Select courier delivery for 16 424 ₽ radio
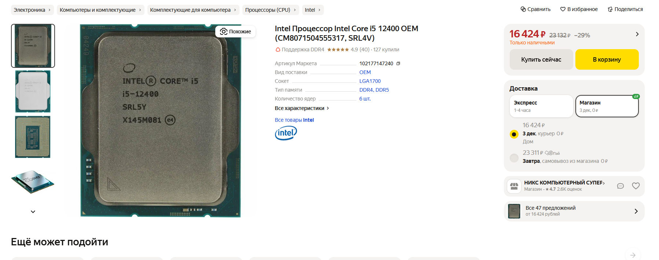Image resolution: width=659 pixels, height=260 pixels. coord(514,134)
